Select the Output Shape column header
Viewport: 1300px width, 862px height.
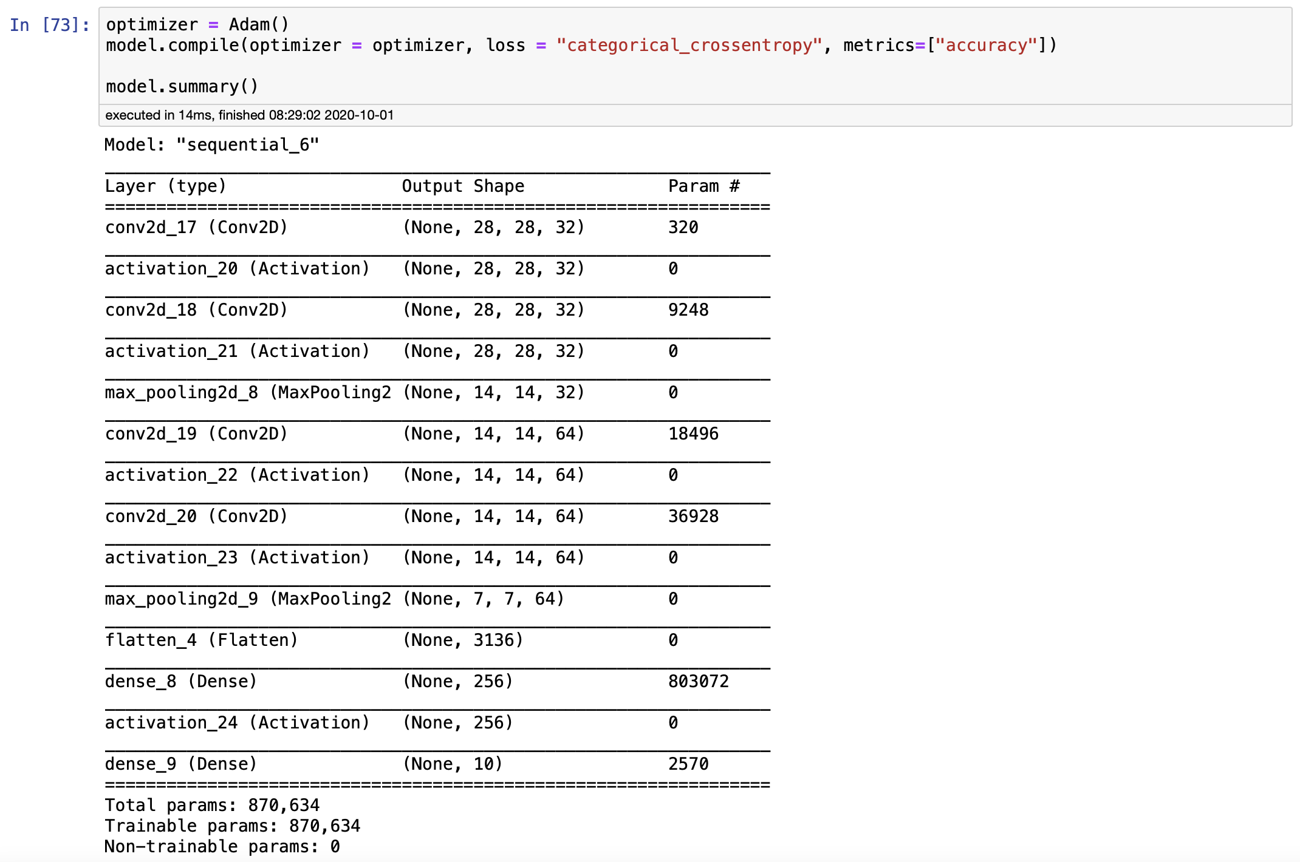[x=462, y=185]
